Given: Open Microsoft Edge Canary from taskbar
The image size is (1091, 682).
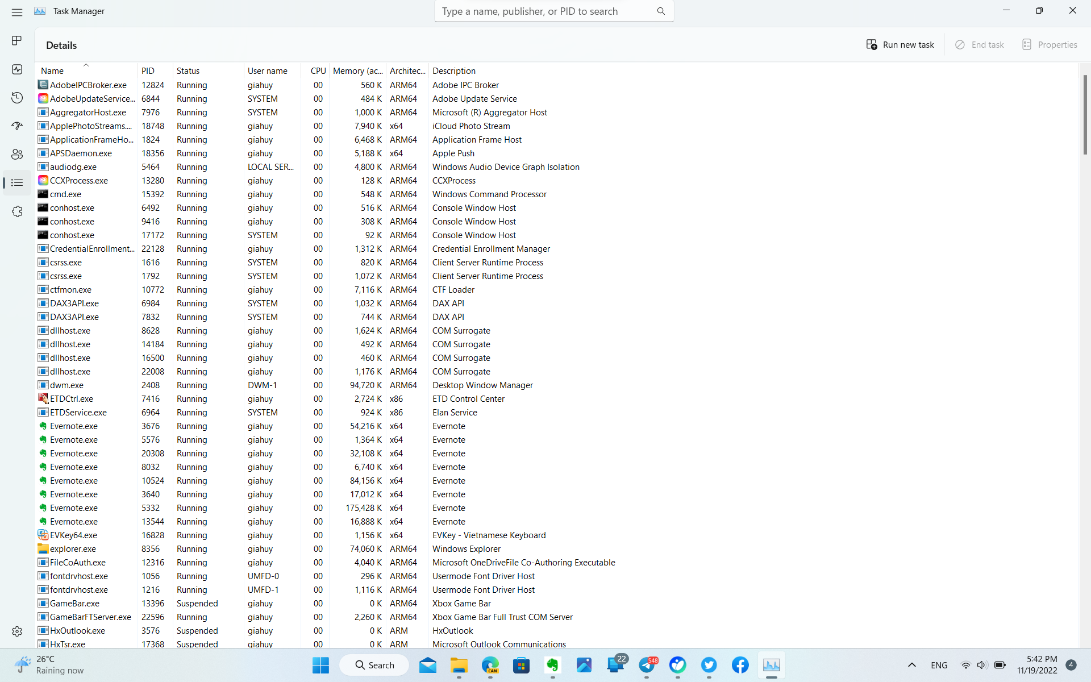Looking at the screenshot, I should point(490,665).
